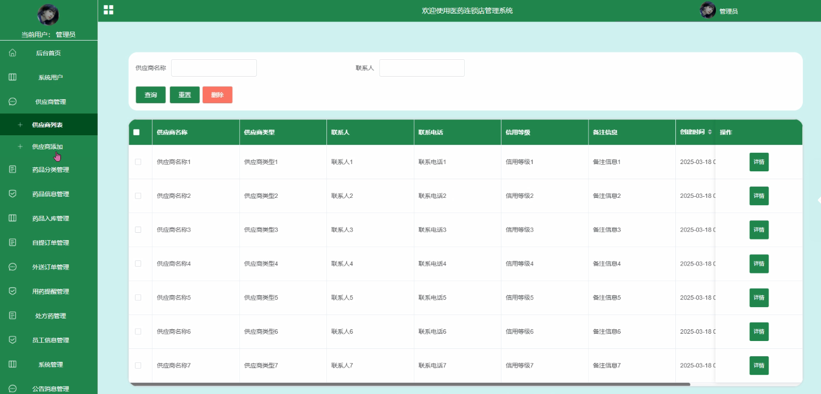Check the box for 供应商名称6 row

[138, 331]
